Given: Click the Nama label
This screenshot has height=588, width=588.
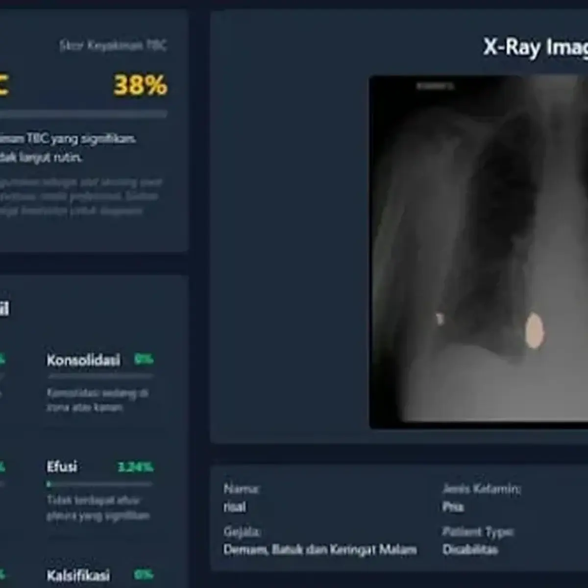Looking at the screenshot, I should point(242,489).
